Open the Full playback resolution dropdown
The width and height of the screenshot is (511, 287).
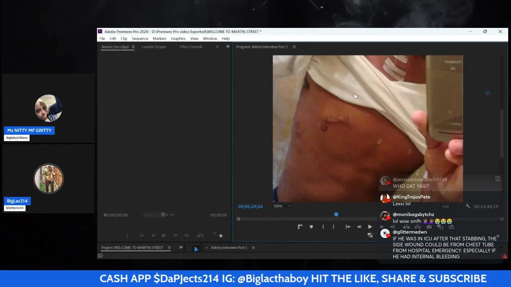point(451,206)
